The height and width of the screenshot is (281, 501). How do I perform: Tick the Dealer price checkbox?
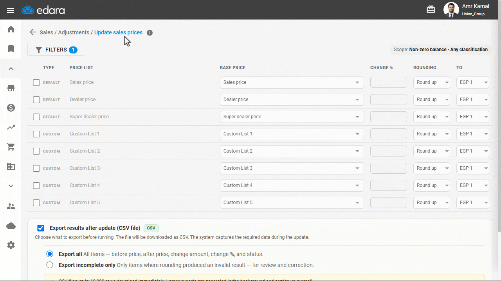(x=36, y=100)
